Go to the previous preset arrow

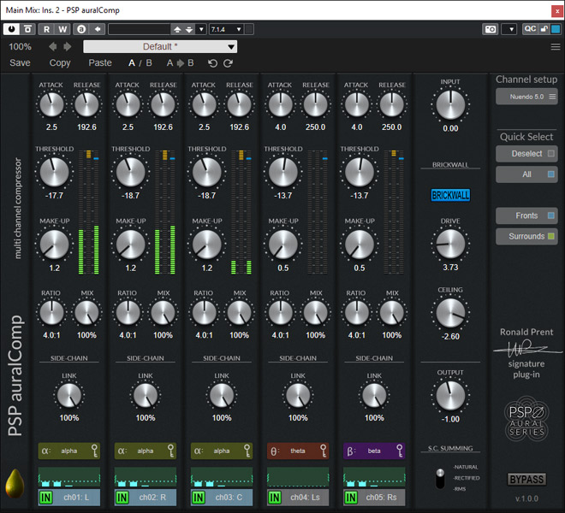[53, 47]
